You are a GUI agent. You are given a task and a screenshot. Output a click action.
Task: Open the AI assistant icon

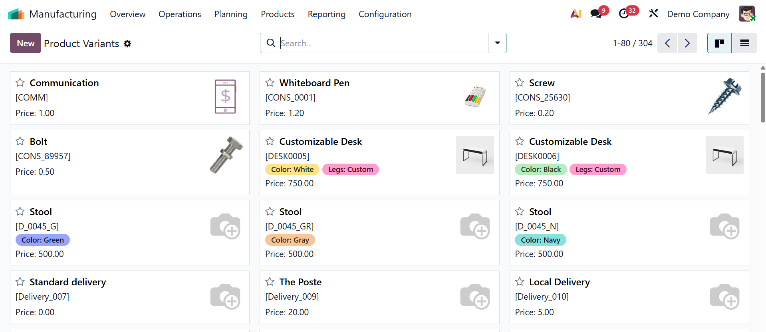tap(575, 14)
